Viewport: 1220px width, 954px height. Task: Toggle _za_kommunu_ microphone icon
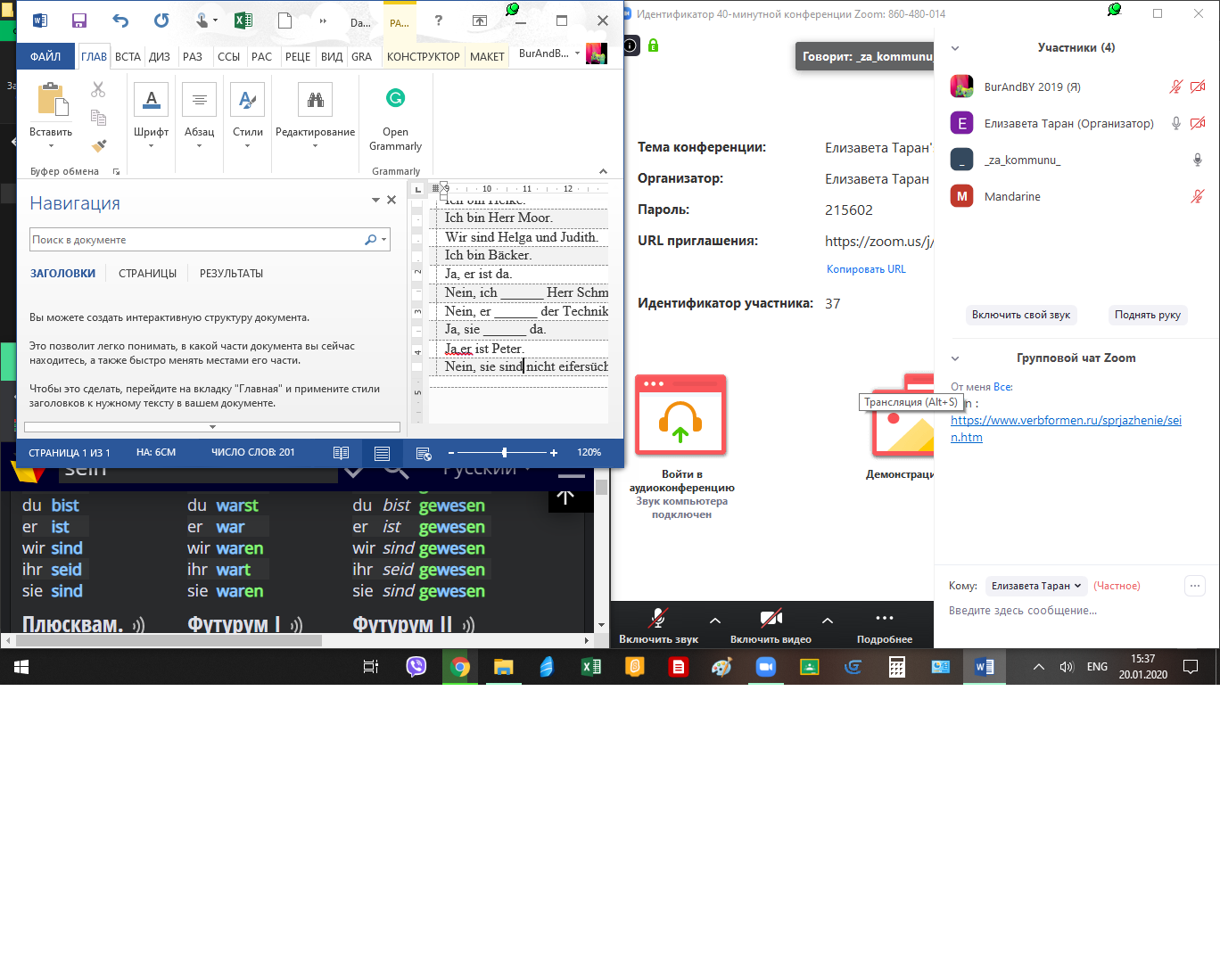coord(1198,160)
